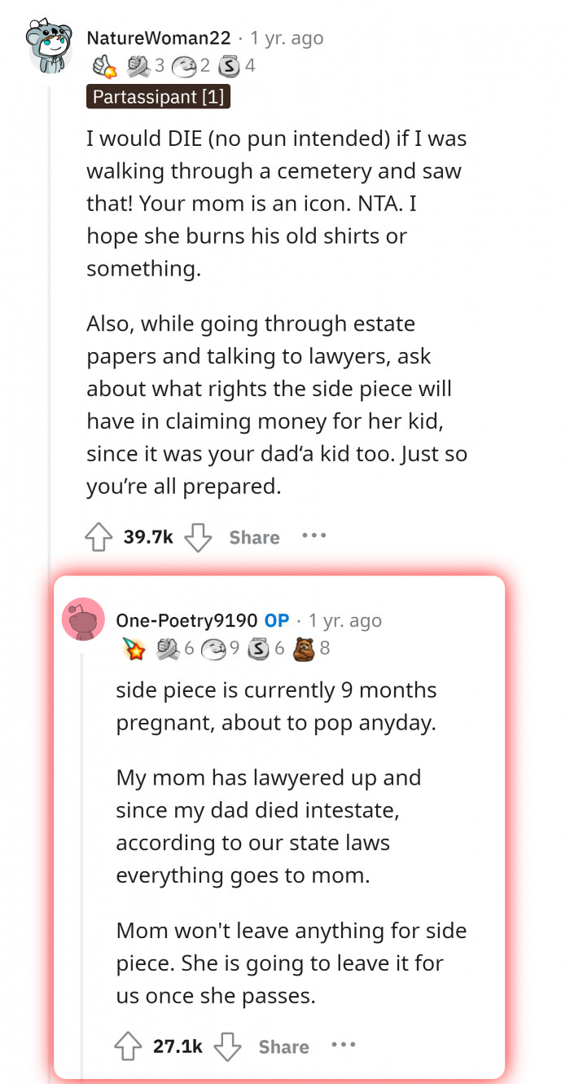This screenshot has height=1084, width=570.
Task: Click One-Poetry9190's pink avatar
Action: (83, 619)
